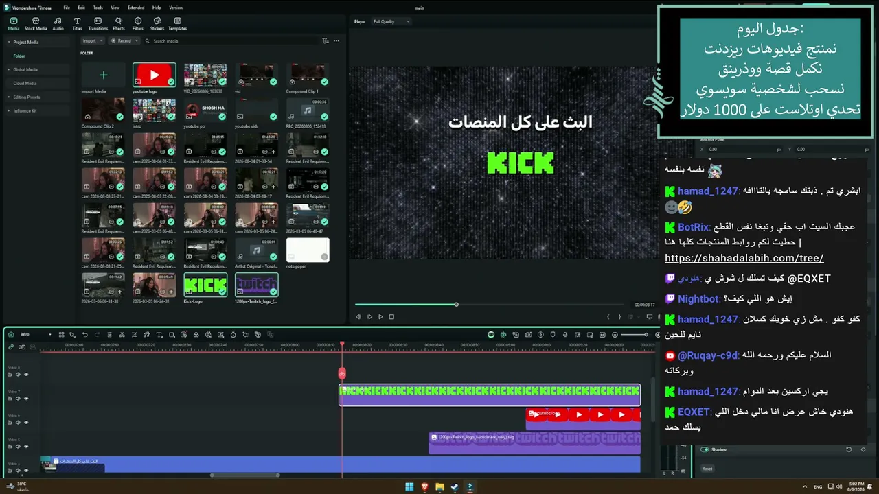Mute the Video 5 track

[x=19, y=447]
